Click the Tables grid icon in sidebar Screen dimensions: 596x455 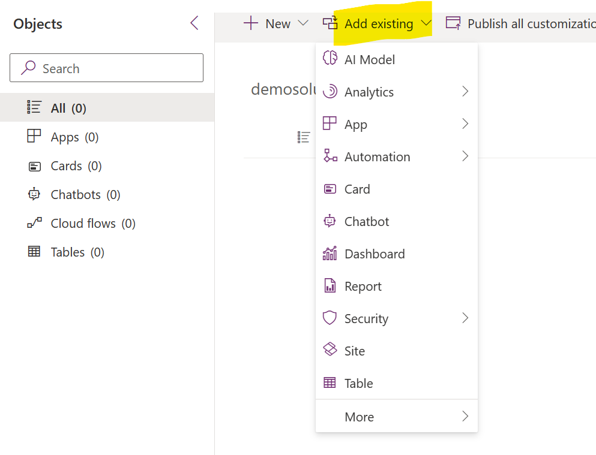click(34, 251)
